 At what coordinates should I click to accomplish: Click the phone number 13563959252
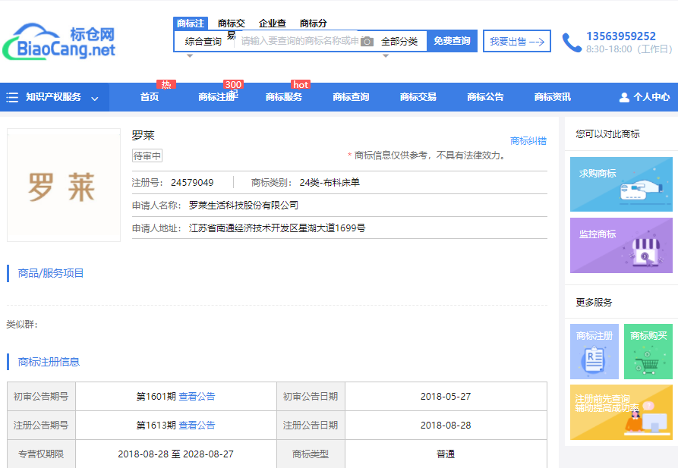click(x=621, y=36)
